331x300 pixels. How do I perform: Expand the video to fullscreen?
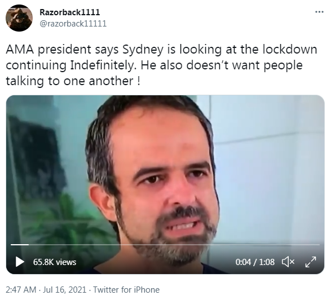point(311,262)
